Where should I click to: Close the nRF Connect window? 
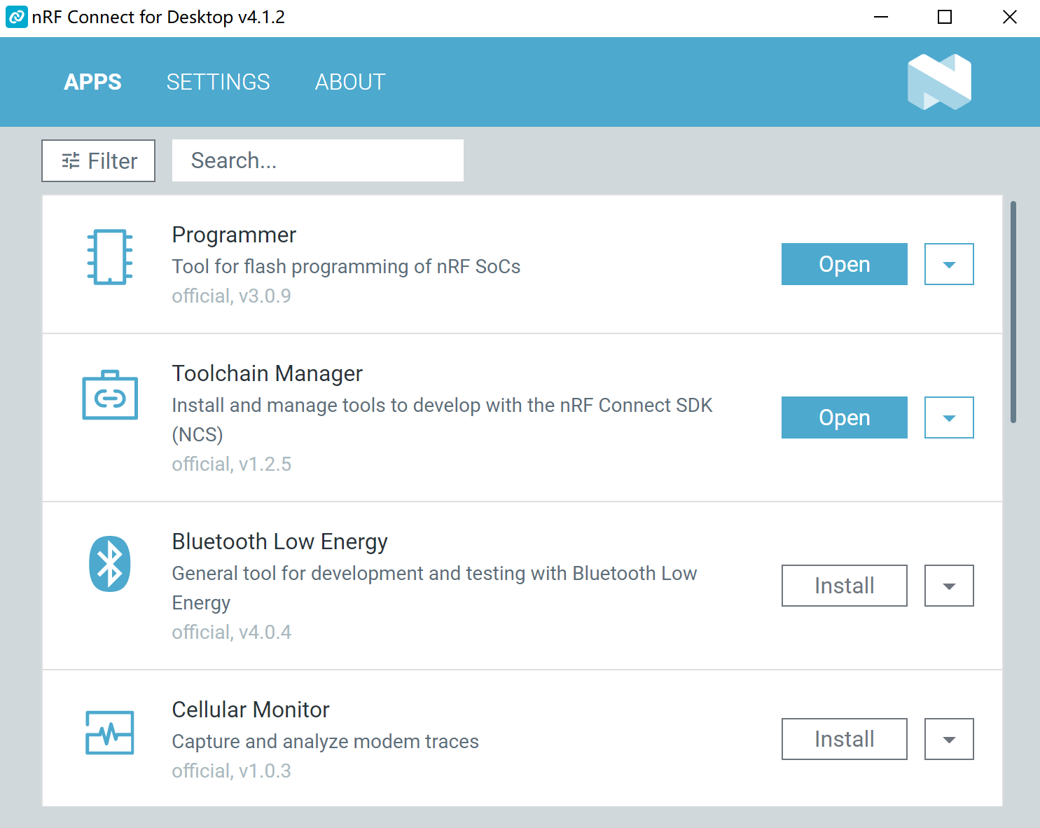tap(1010, 17)
